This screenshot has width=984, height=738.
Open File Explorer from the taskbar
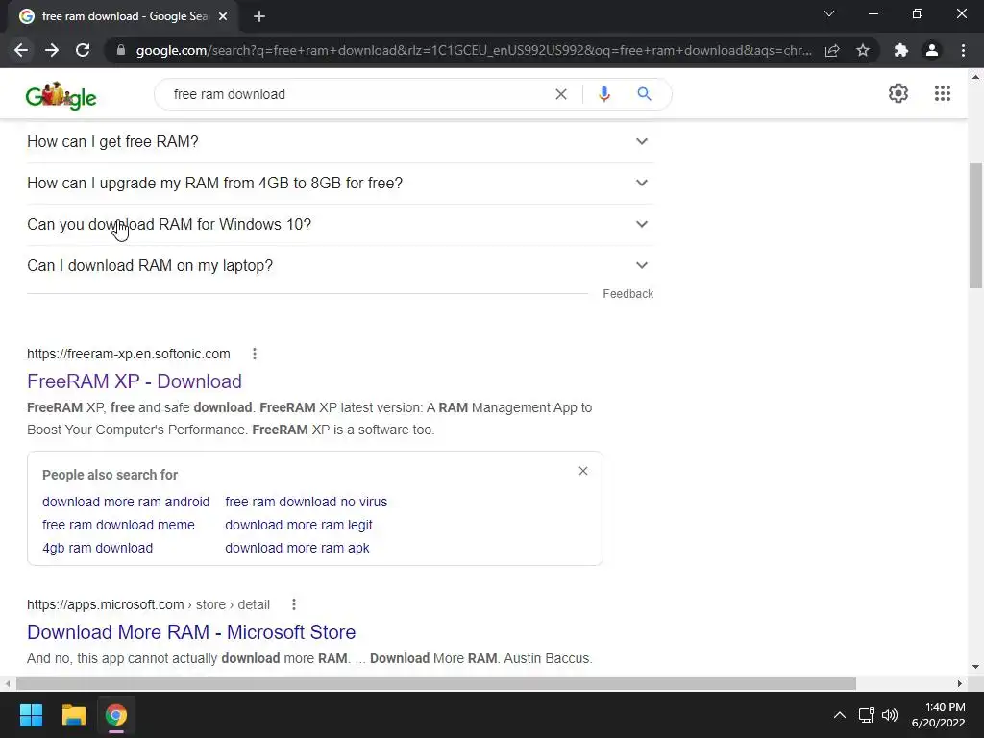coord(73,715)
